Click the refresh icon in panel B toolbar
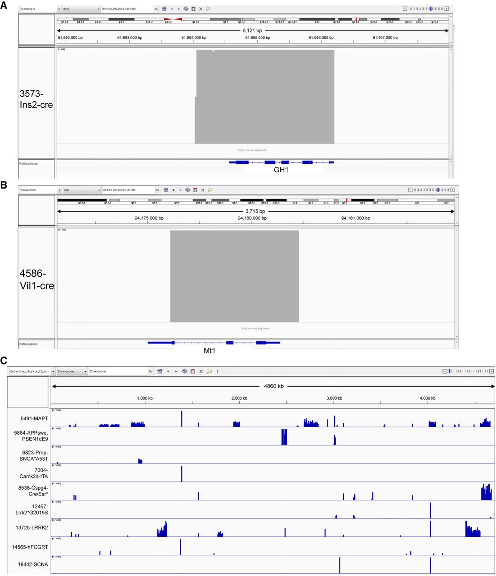 point(188,190)
